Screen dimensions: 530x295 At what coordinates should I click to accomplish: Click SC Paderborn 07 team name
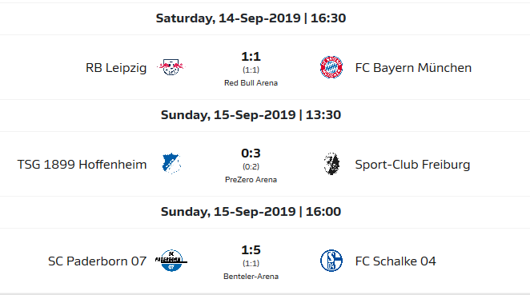click(x=97, y=261)
